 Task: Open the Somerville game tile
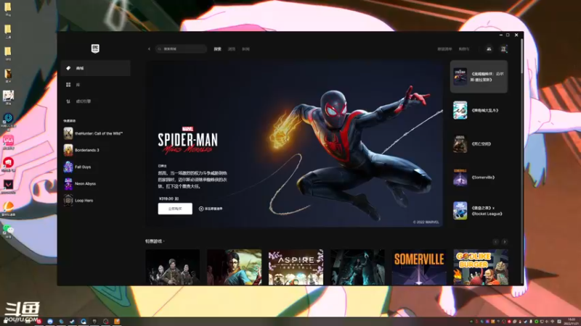tap(419, 267)
